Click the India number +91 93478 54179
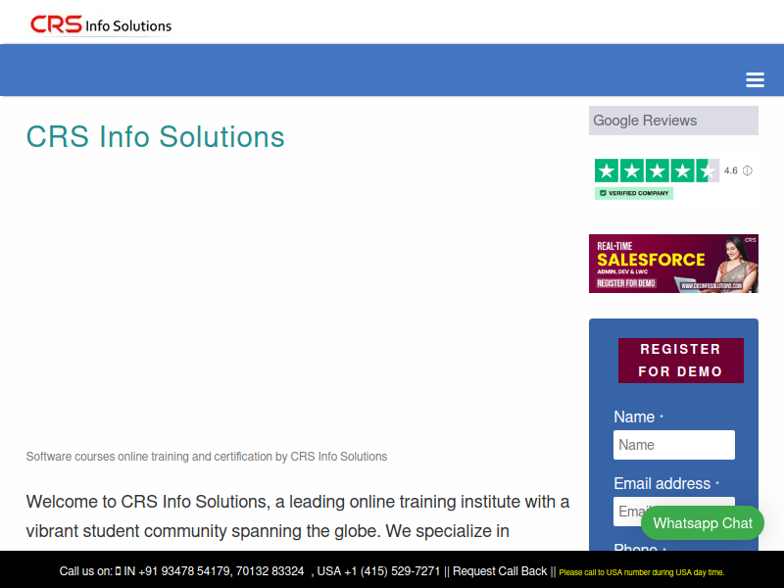 tap(183, 571)
